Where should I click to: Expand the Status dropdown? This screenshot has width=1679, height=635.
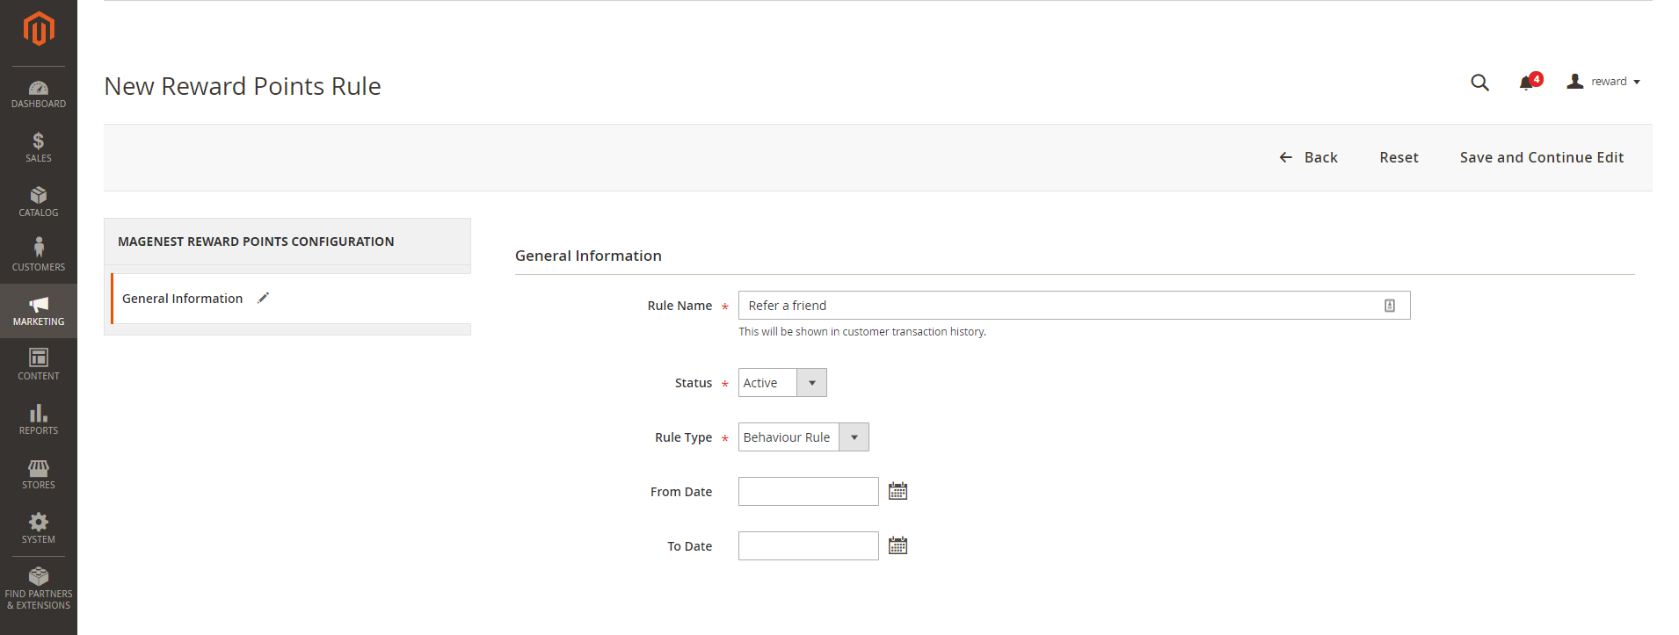[x=782, y=383]
